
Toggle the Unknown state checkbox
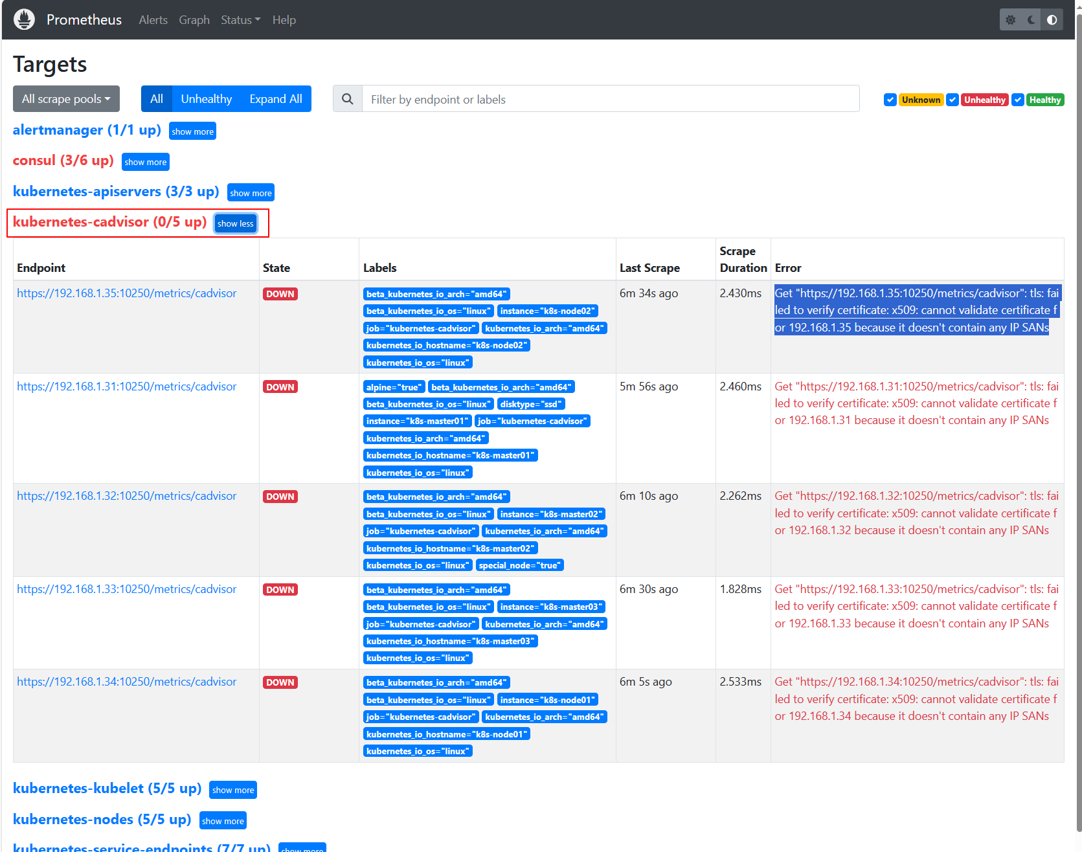click(x=890, y=100)
